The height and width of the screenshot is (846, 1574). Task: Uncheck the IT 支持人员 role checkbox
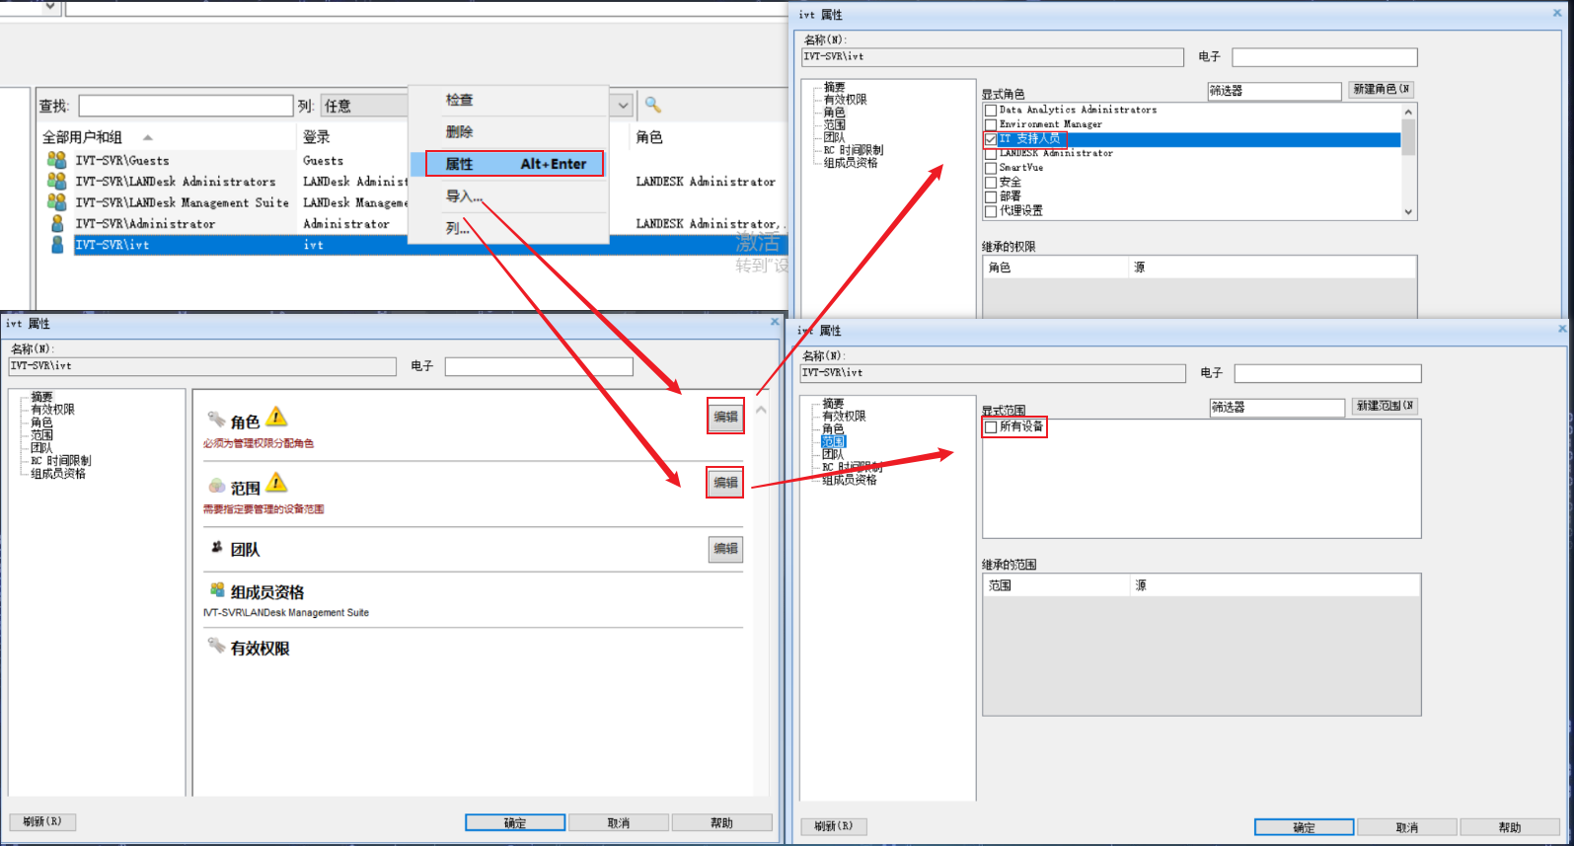(991, 139)
